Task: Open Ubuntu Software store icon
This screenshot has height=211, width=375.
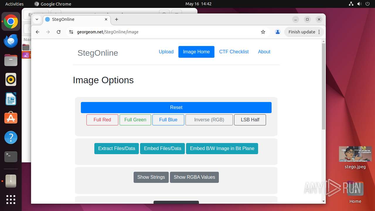Action: (x=11, y=118)
